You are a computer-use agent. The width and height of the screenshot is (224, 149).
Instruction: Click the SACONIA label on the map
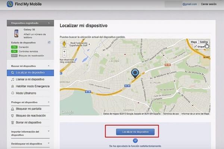(x=128, y=110)
